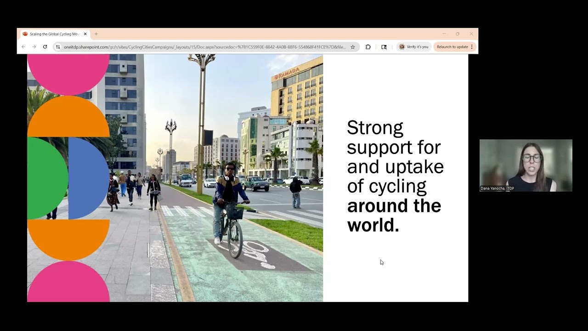Open the tab search / media control icon
The width and height of the screenshot is (588, 331).
point(384,47)
